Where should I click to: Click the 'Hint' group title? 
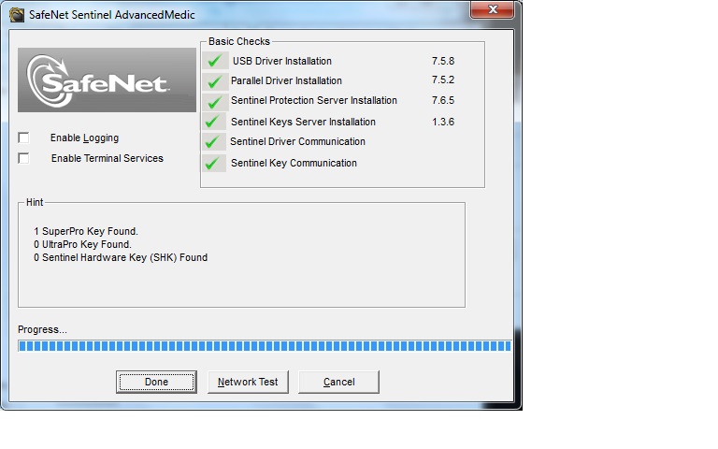(35, 202)
